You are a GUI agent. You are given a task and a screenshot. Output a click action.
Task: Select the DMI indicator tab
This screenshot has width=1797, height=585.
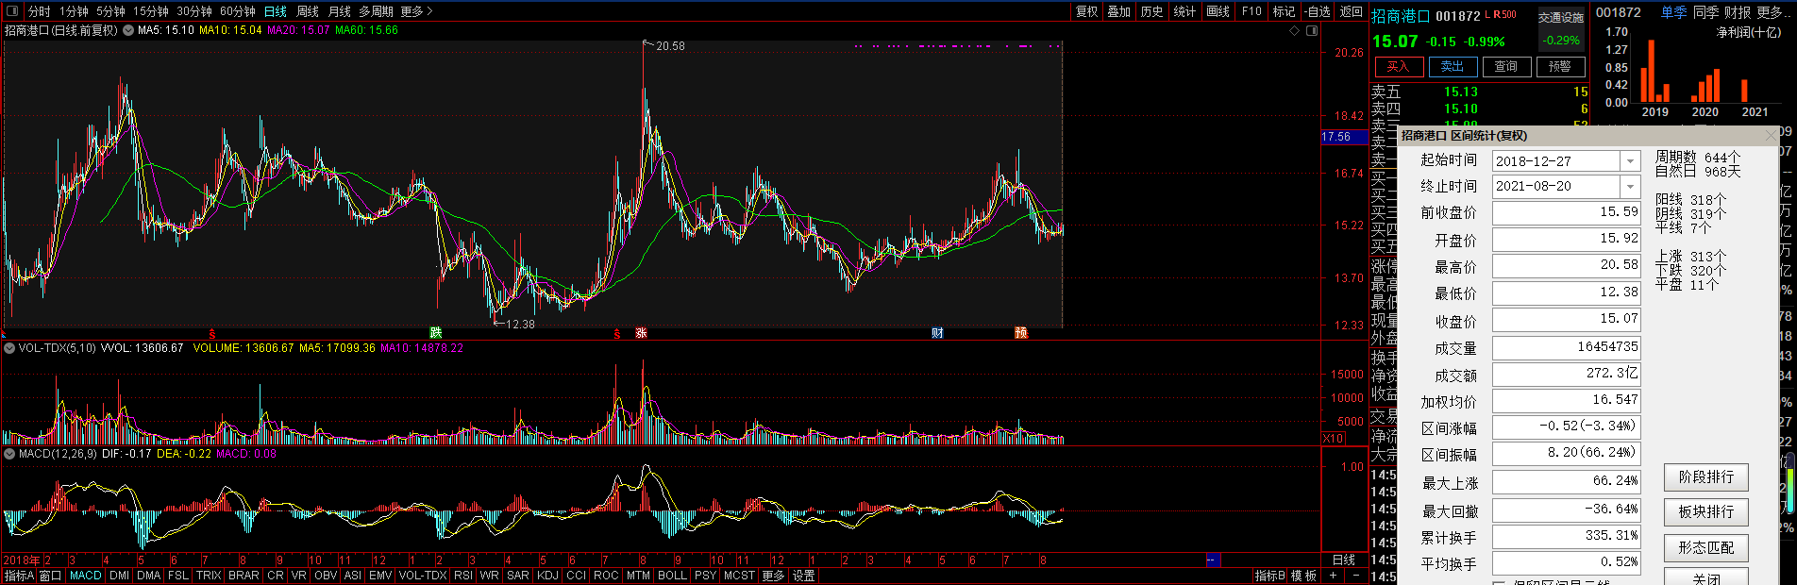pos(120,576)
